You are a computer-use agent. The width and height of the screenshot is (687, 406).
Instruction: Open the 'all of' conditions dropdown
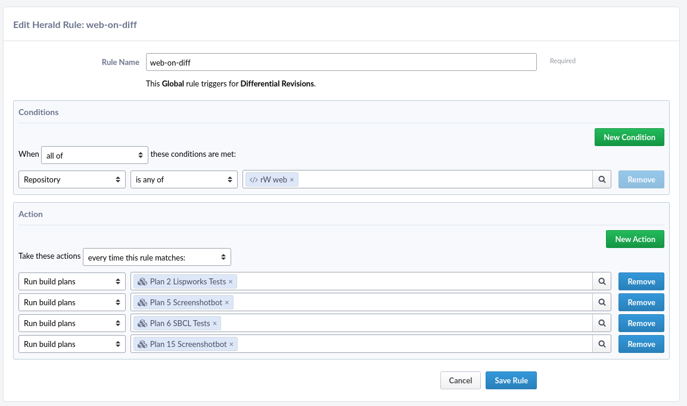[x=95, y=155]
